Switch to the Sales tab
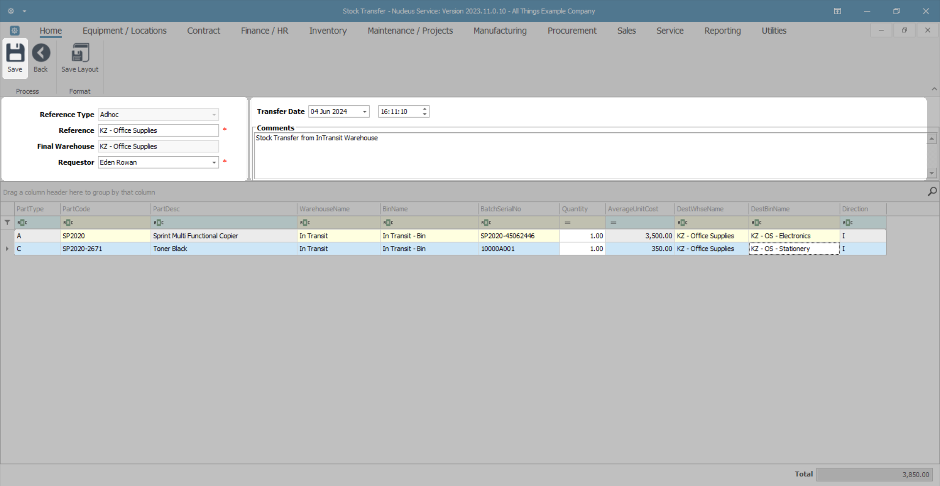Screen dimensions: 940x486 pos(627,30)
